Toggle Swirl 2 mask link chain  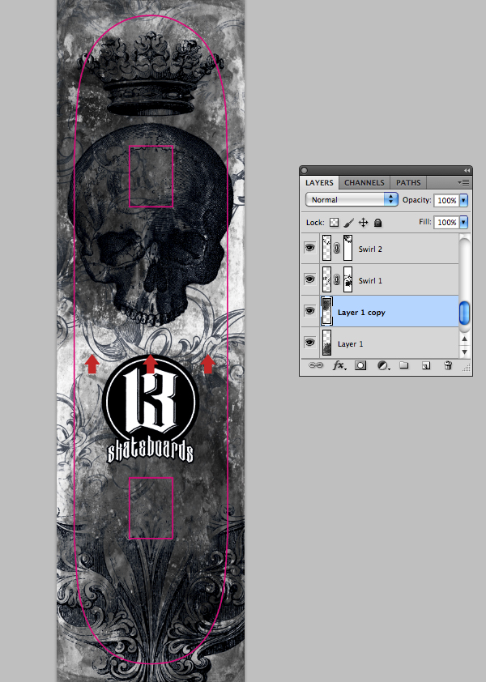click(337, 249)
